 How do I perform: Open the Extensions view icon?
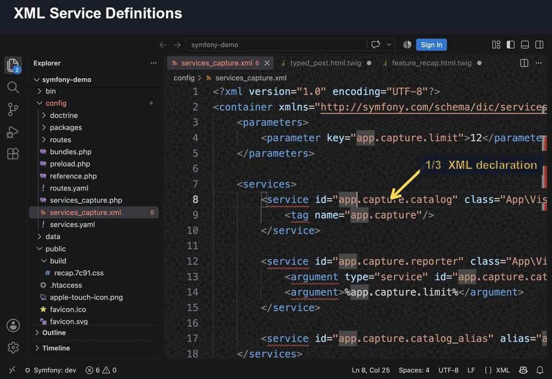[13, 154]
